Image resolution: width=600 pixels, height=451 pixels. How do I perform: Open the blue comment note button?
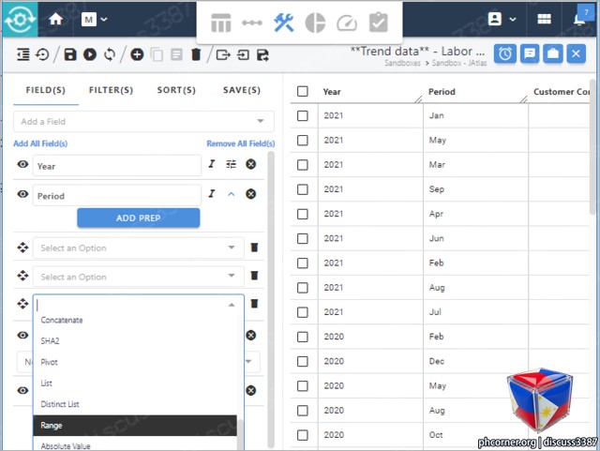tap(530, 53)
